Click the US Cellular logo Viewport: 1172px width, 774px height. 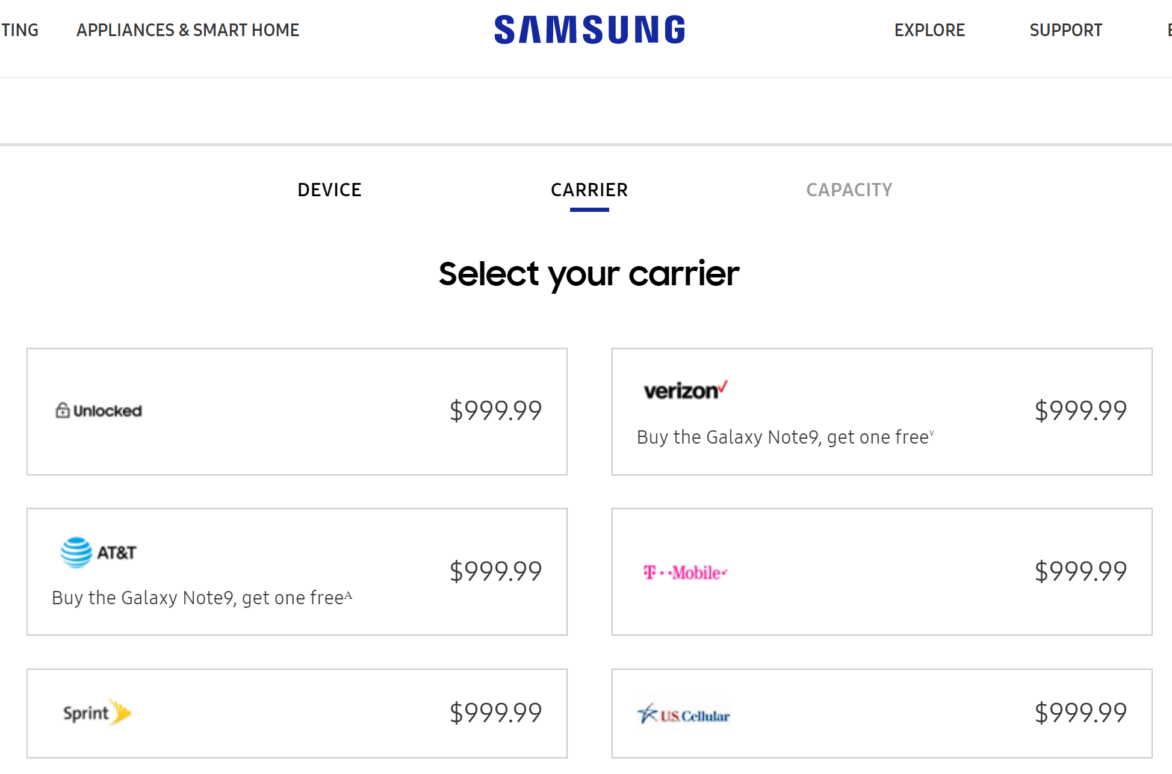click(683, 715)
